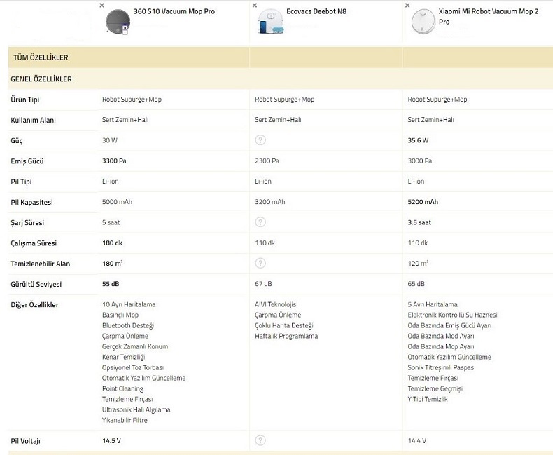
Task: Click the 14.5 V battery voltage value
Action: 111,440
